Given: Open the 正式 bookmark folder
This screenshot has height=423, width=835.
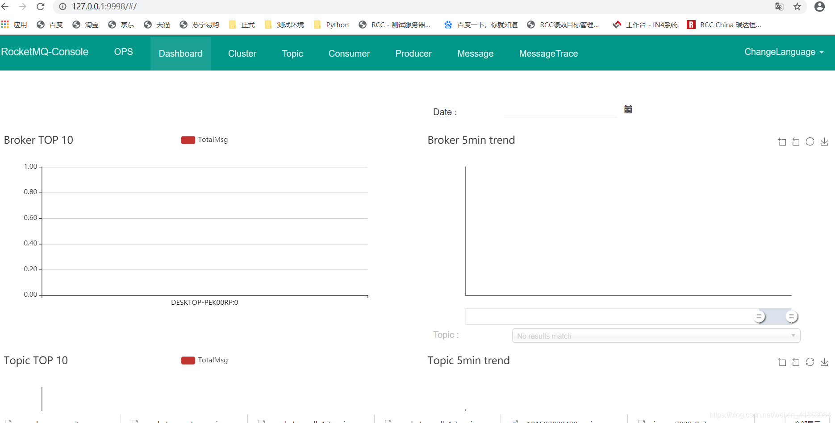Looking at the screenshot, I should tap(242, 25).
